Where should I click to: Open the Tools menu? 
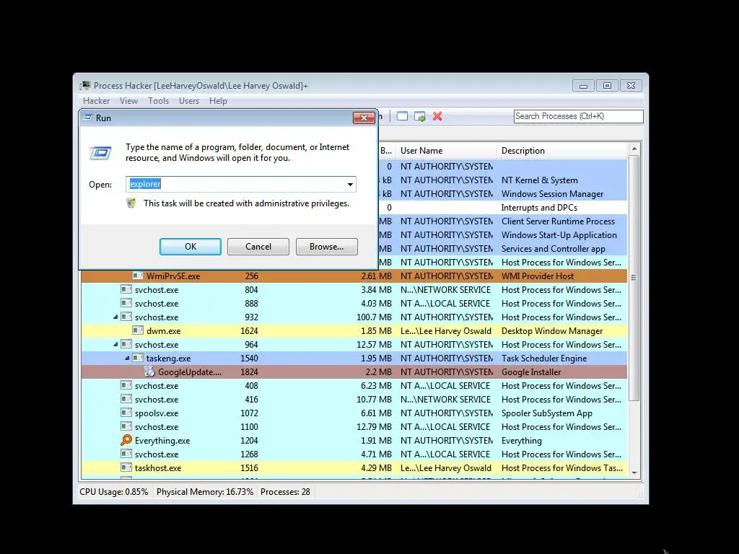coord(158,101)
